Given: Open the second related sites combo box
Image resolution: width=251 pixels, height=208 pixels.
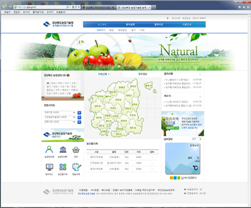Looking at the screenshot, I should 59,117.
